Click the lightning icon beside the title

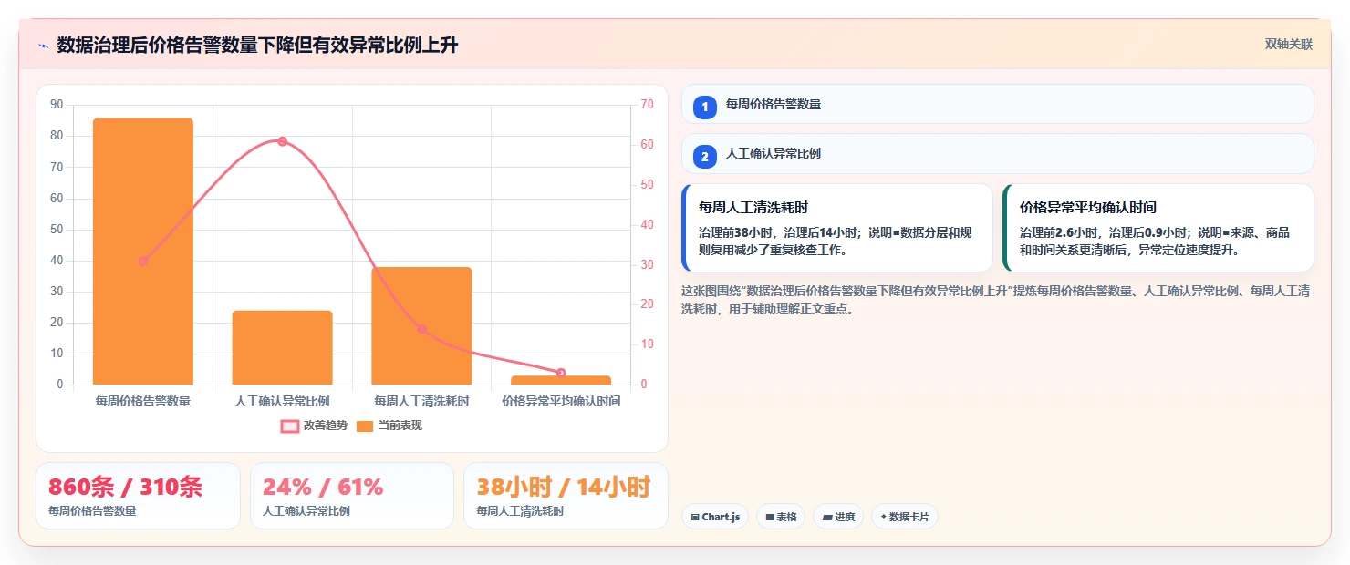(43, 46)
